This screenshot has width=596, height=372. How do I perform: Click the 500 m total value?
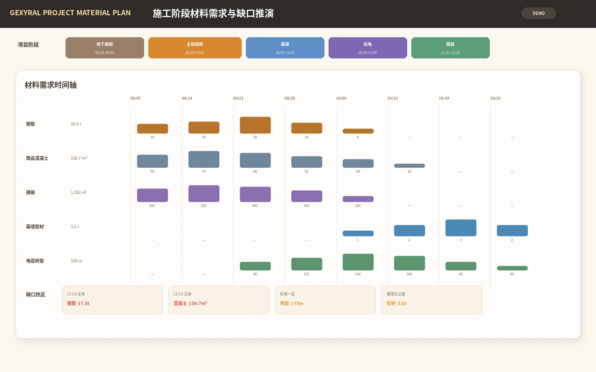(x=77, y=261)
